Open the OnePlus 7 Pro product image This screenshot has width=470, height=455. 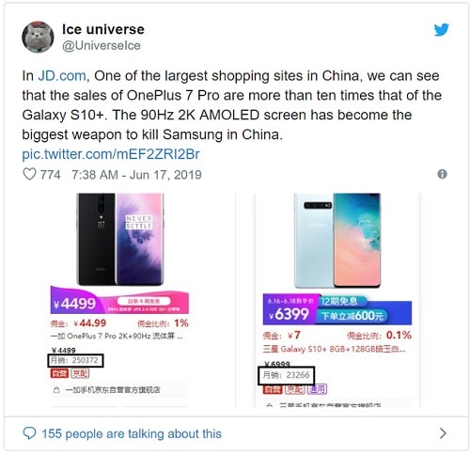(120, 239)
